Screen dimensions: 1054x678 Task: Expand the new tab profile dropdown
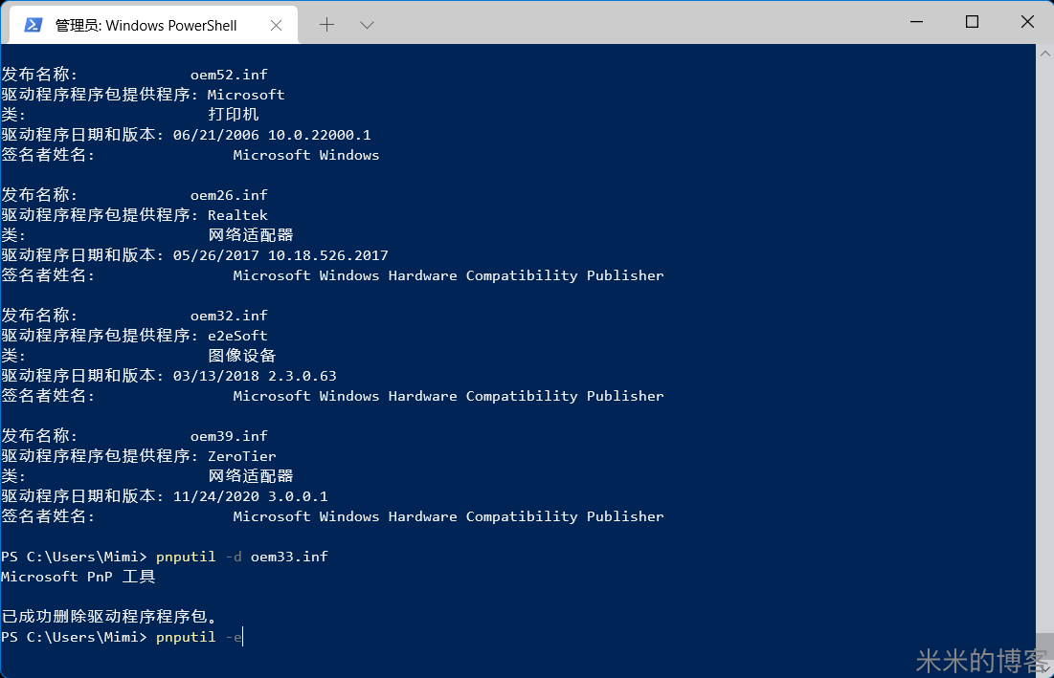[x=367, y=25]
